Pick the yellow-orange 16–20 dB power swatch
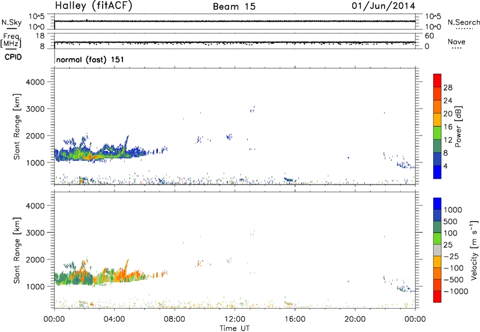 tap(437, 120)
